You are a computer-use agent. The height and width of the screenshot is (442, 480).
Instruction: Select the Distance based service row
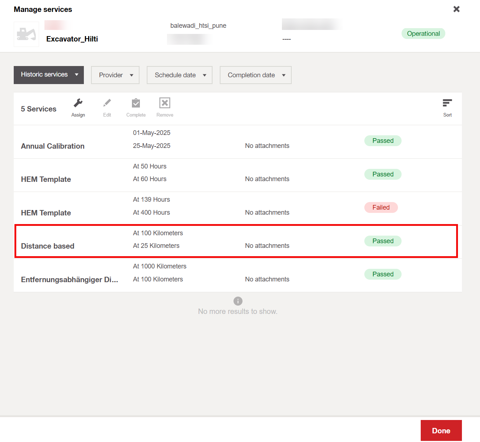[48, 246]
